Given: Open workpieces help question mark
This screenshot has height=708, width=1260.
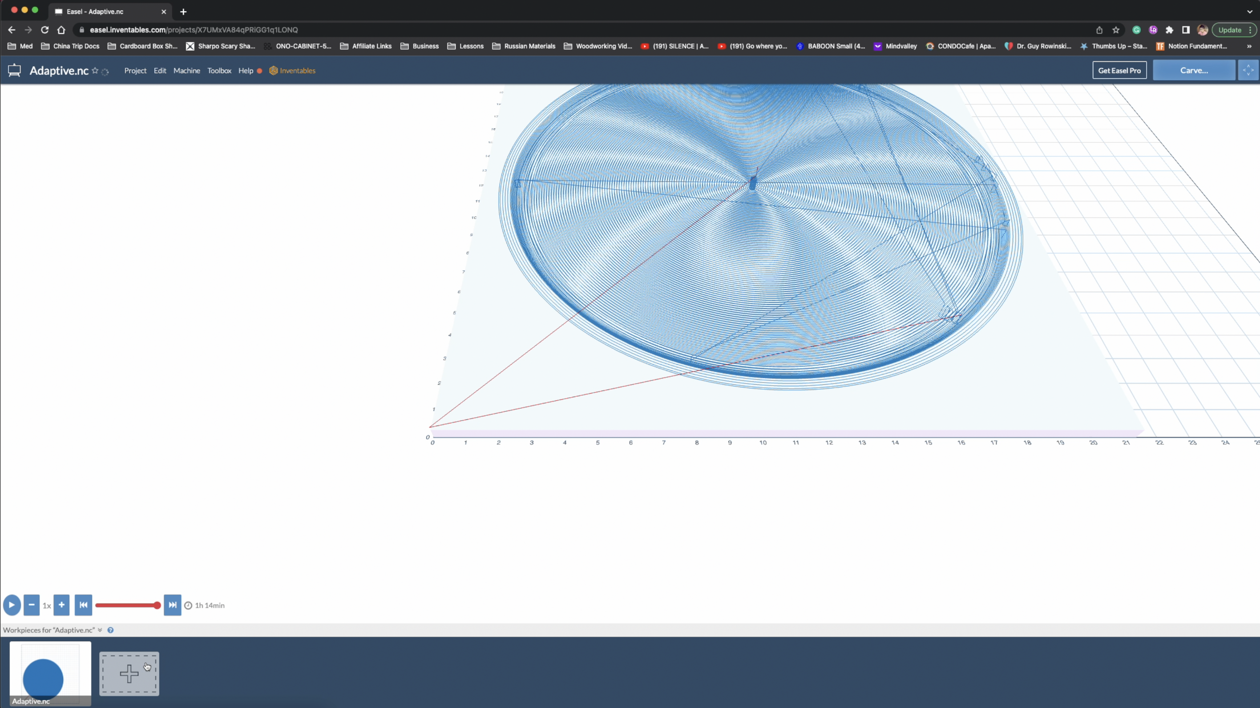Looking at the screenshot, I should click(x=110, y=630).
